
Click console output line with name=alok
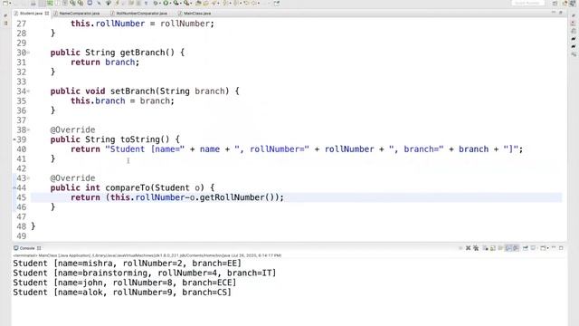point(122,292)
